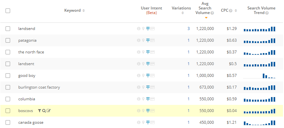This screenshot has width=284, height=128.
Task: Click the filter icon next to boscovs
Action: click(x=39, y=111)
